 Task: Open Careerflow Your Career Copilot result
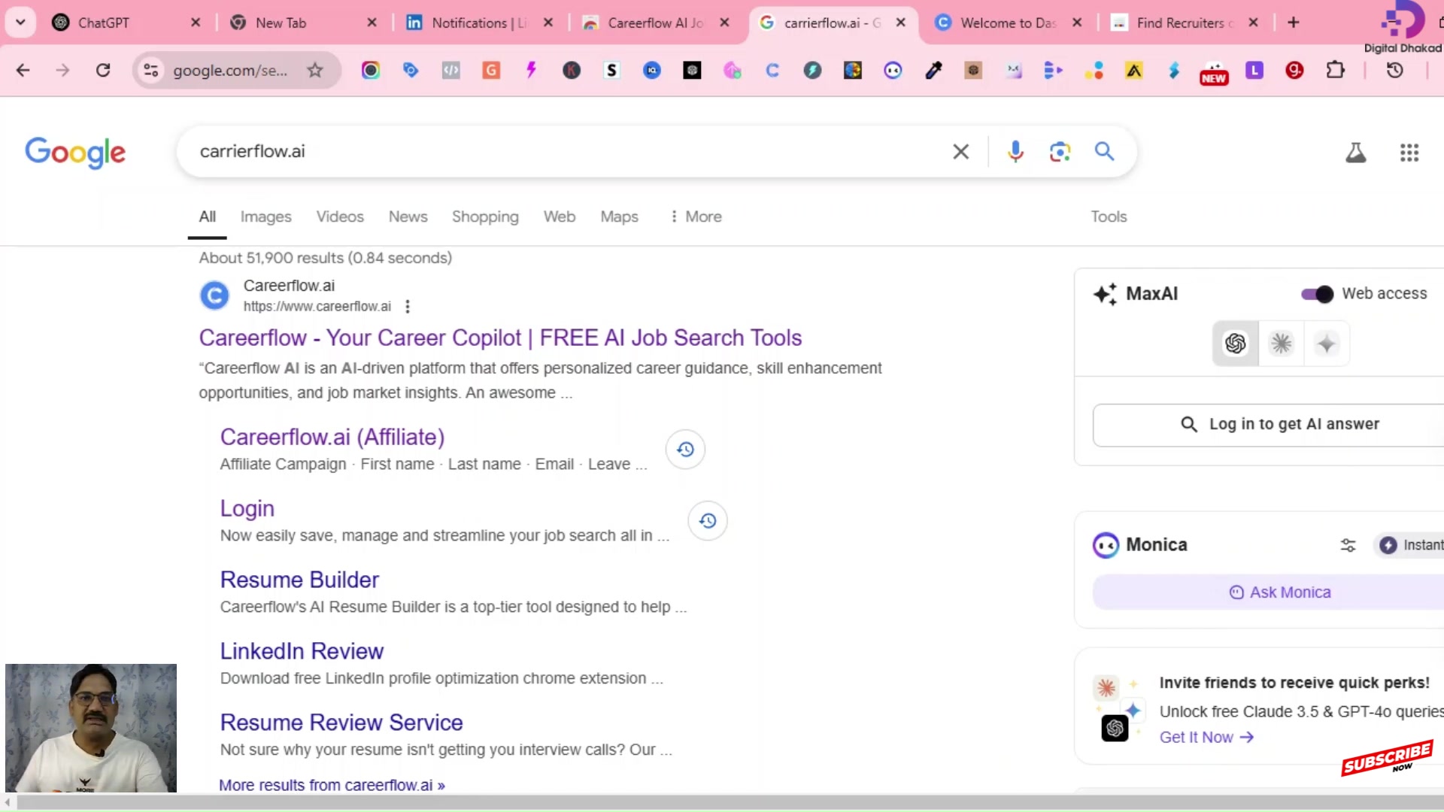click(x=500, y=338)
